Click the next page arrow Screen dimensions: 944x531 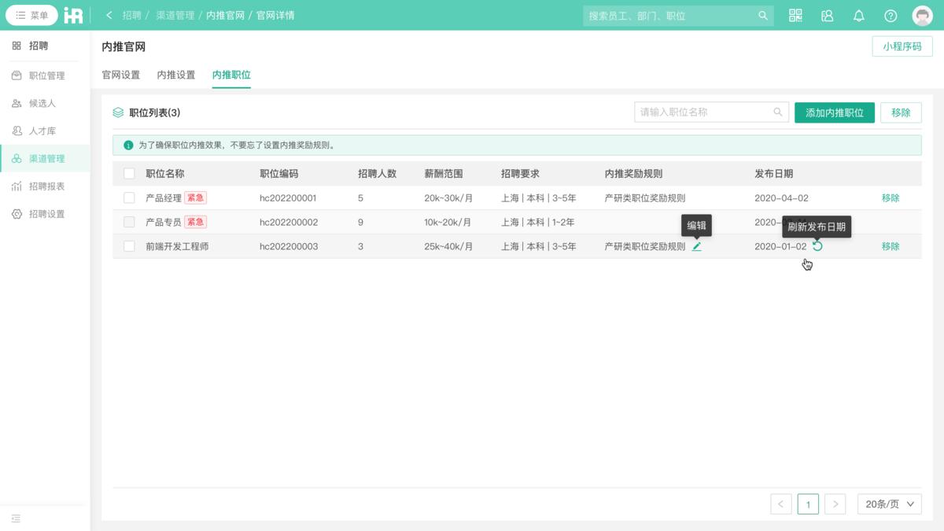[835, 503]
